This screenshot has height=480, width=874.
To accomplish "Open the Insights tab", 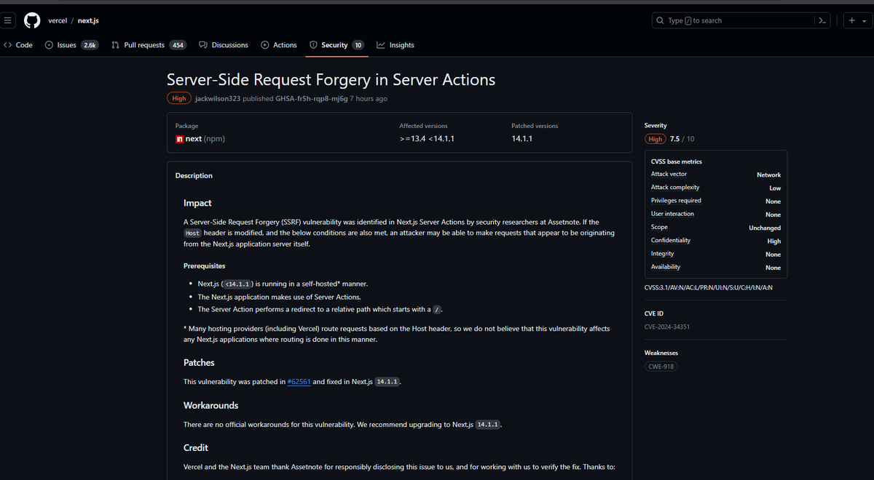I will coord(395,45).
